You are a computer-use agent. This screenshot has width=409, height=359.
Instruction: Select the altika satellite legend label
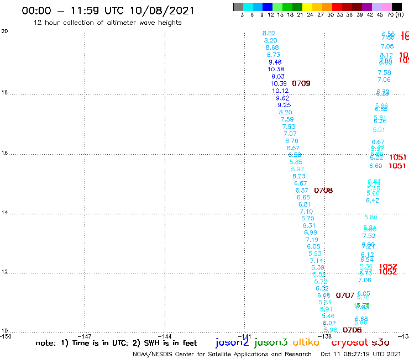pos(306,342)
